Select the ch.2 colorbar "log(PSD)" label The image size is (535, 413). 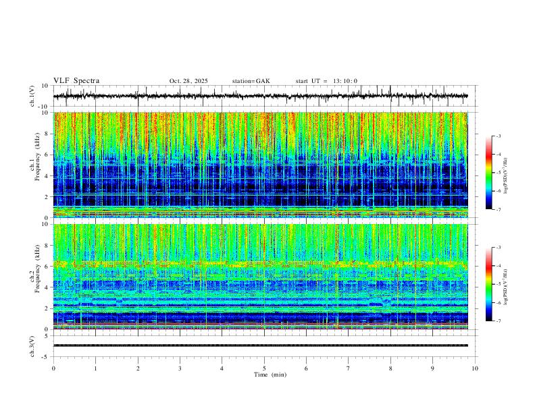[x=505, y=287]
